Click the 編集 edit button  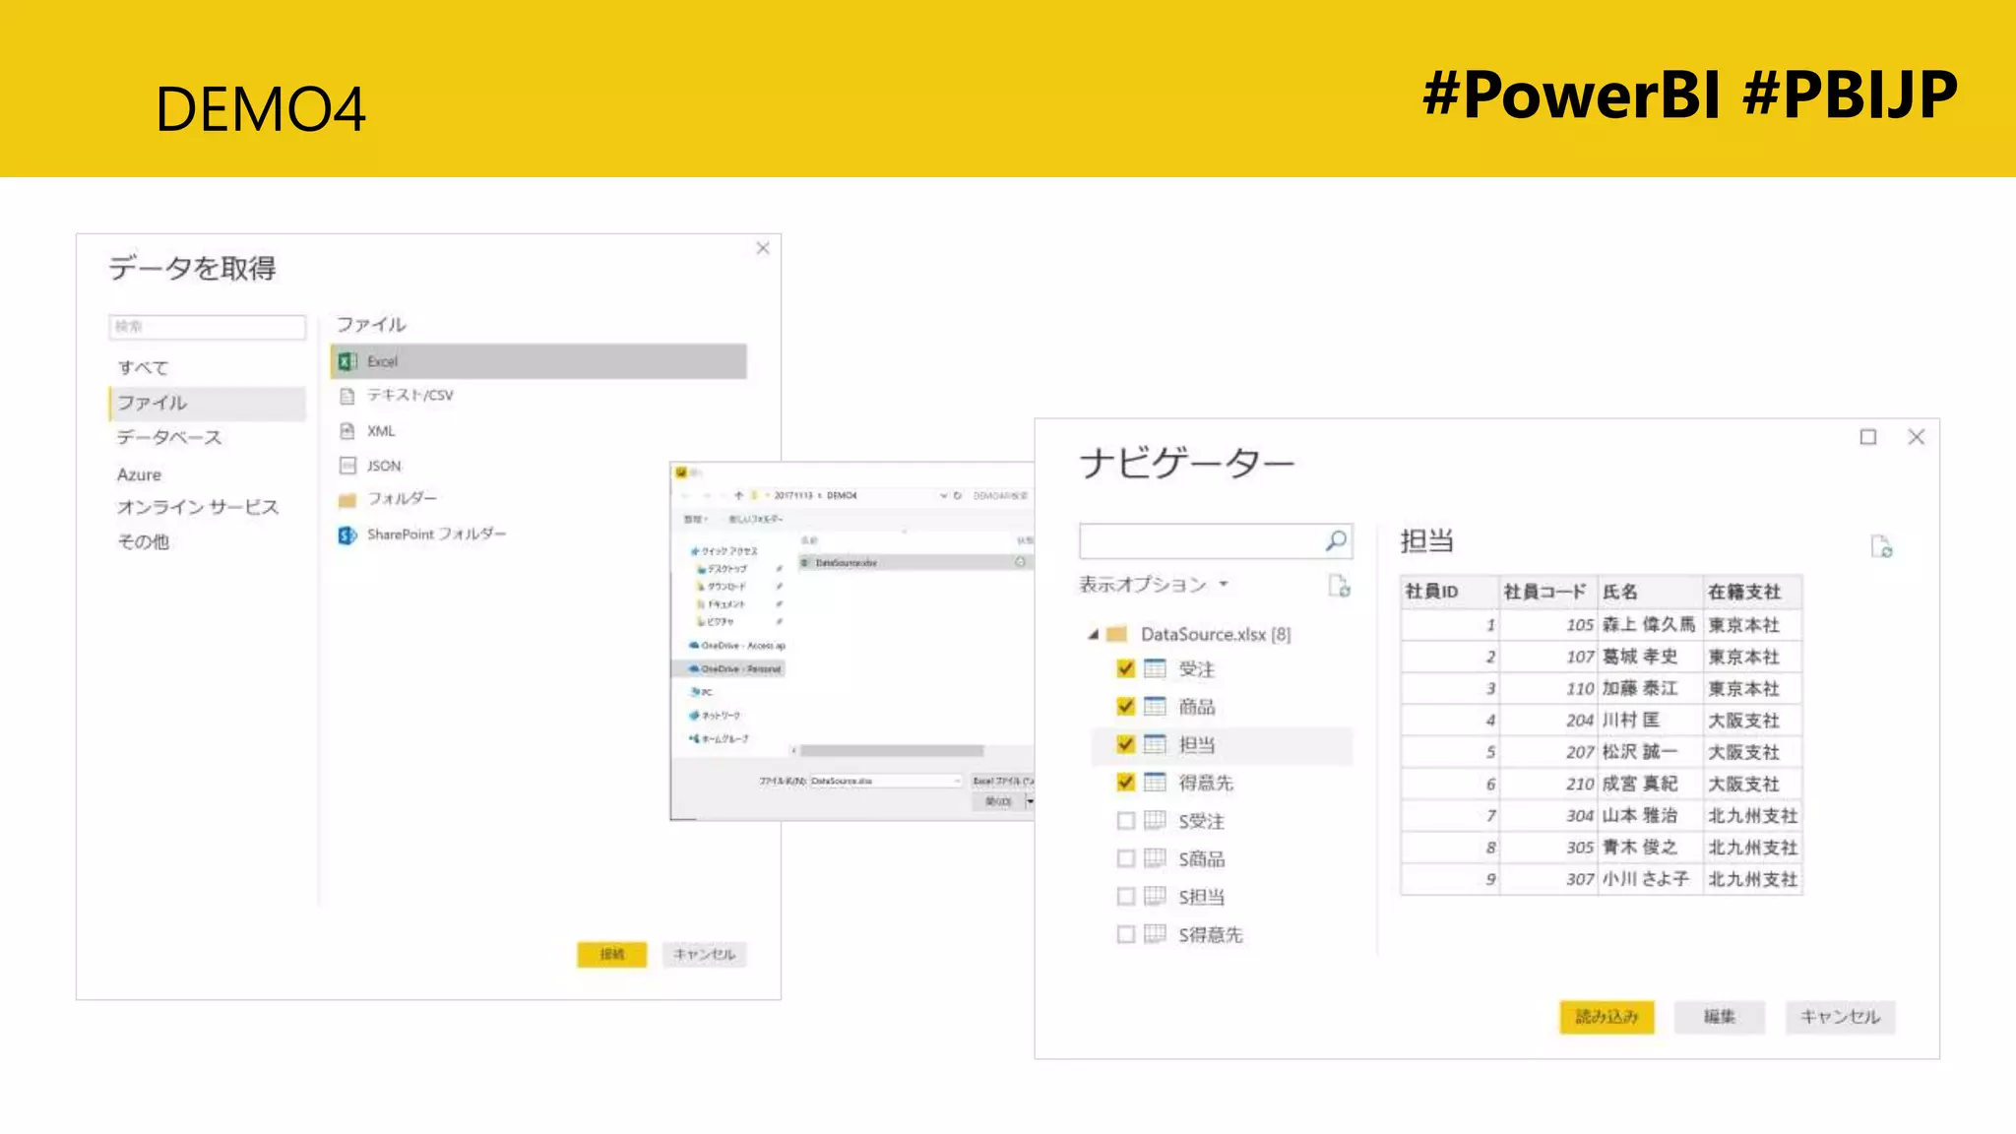pos(1720,1017)
